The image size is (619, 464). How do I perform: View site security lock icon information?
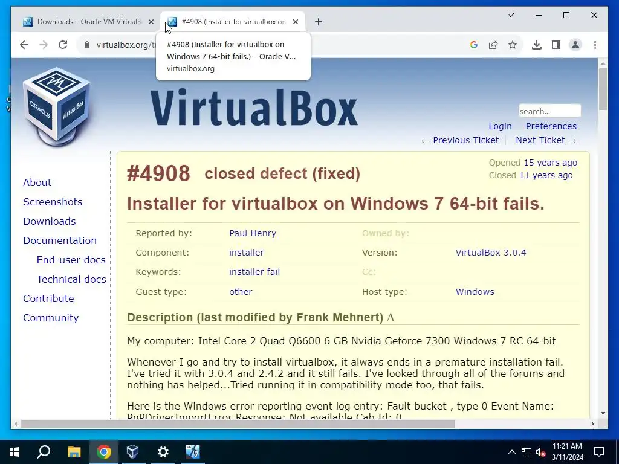(x=87, y=45)
